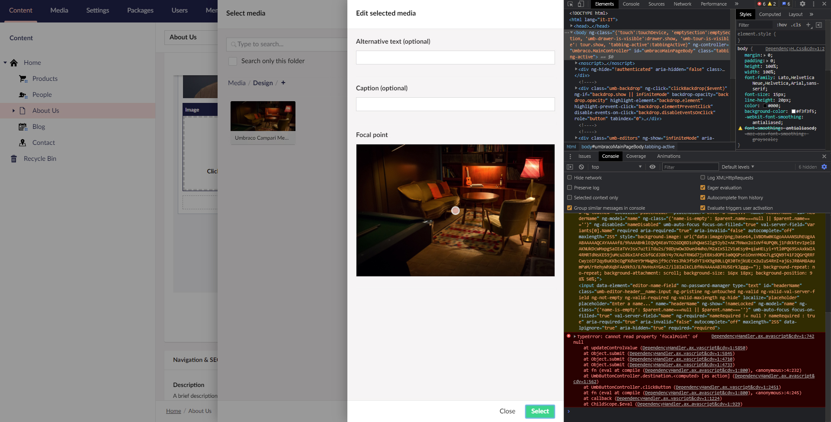Click the focal point marker on the image
Screen dimensions: 831x422
point(456,211)
